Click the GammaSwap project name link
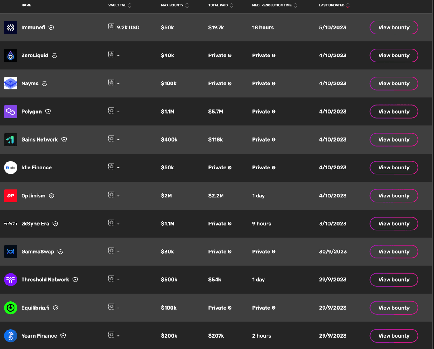434x349 pixels. pyautogui.click(x=38, y=252)
